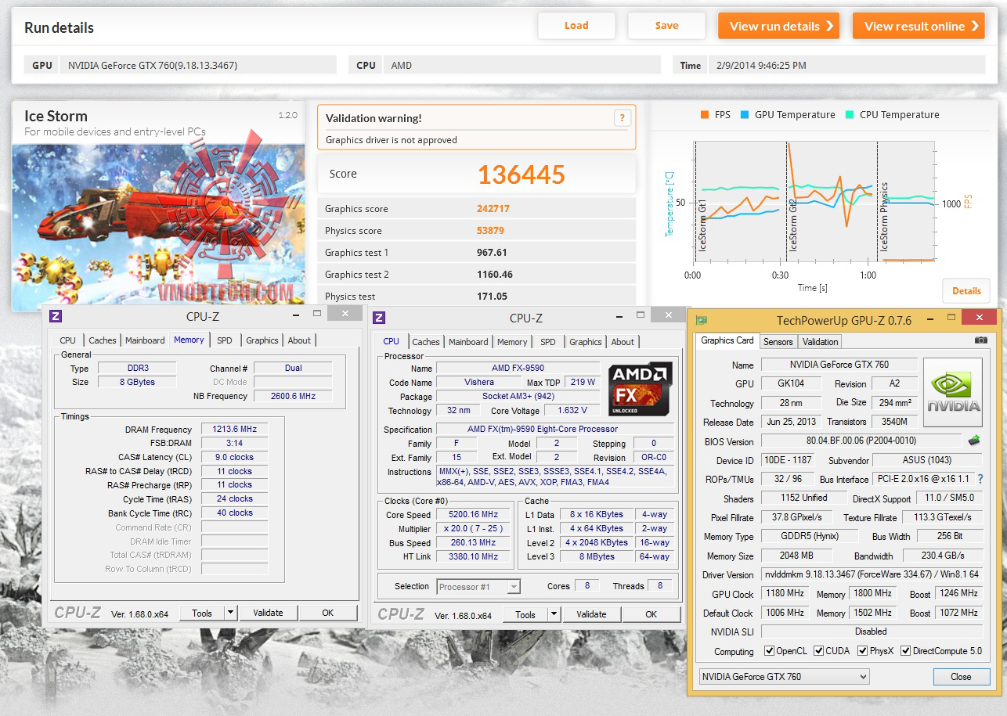1007x716 pixels.
Task: Click the Z icon of the CPU-Z memory window
Action: click(x=56, y=316)
